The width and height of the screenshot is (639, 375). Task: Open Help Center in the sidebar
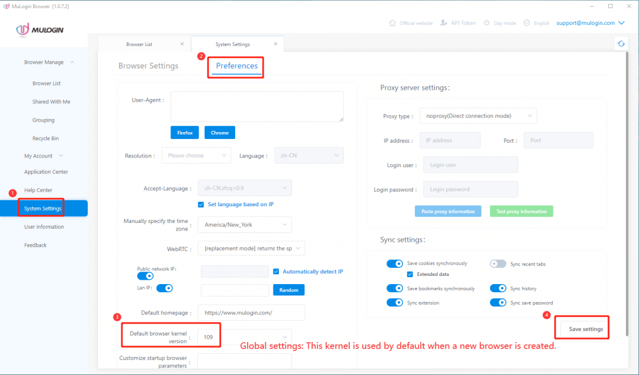click(38, 190)
